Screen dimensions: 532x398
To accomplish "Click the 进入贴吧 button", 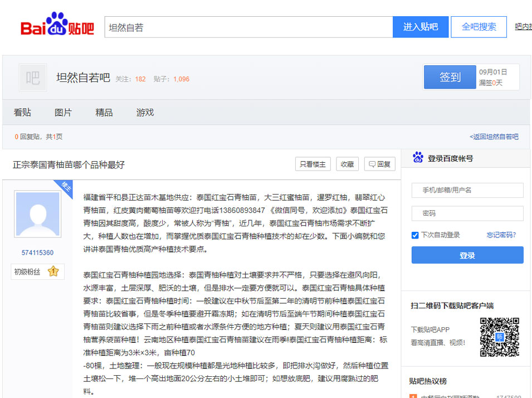I will tap(421, 27).
